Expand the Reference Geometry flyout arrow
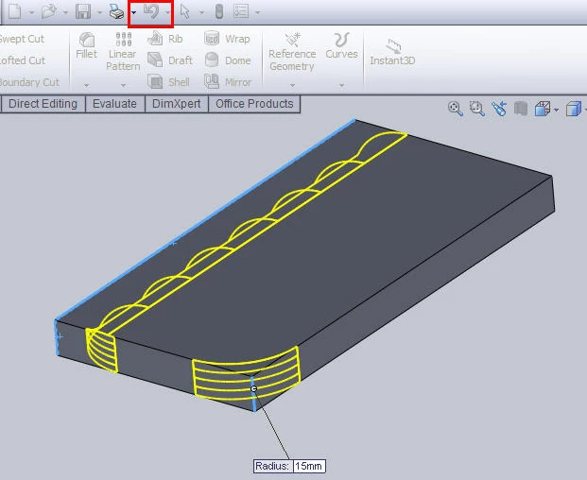 tap(292, 85)
